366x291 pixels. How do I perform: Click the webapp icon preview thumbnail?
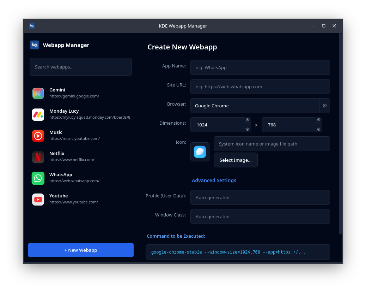(x=200, y=152)
